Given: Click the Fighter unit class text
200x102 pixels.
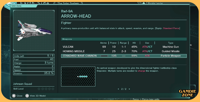Looking at the screenshot, I should point(66,23).
